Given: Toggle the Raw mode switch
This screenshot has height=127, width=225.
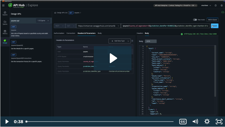Looking at the screenshot, I should [195, 20].
